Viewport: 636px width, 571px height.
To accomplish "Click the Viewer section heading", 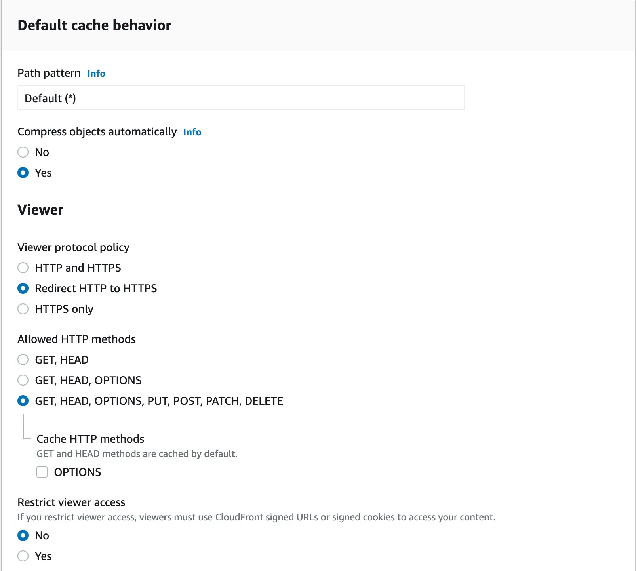I will [x=40, y=210].
